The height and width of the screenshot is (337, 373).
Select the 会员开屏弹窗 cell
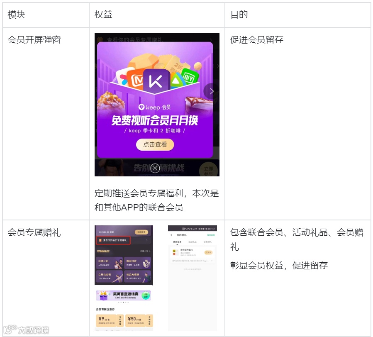(x=34, y=40)
